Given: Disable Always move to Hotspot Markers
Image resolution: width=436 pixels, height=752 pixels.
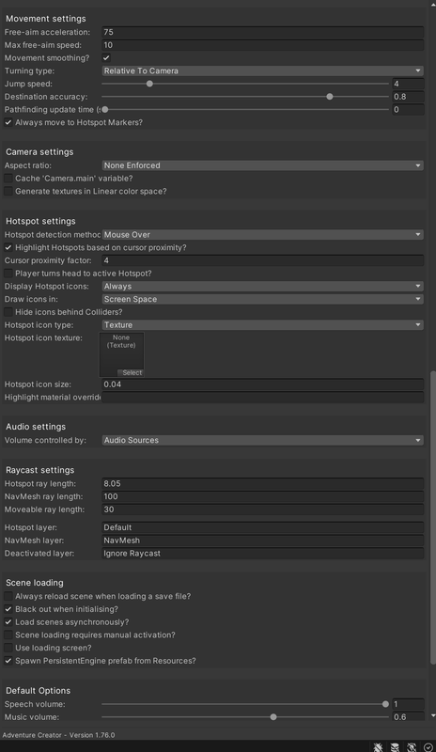Looking at the screenshot, I should [x=8, y=122].
